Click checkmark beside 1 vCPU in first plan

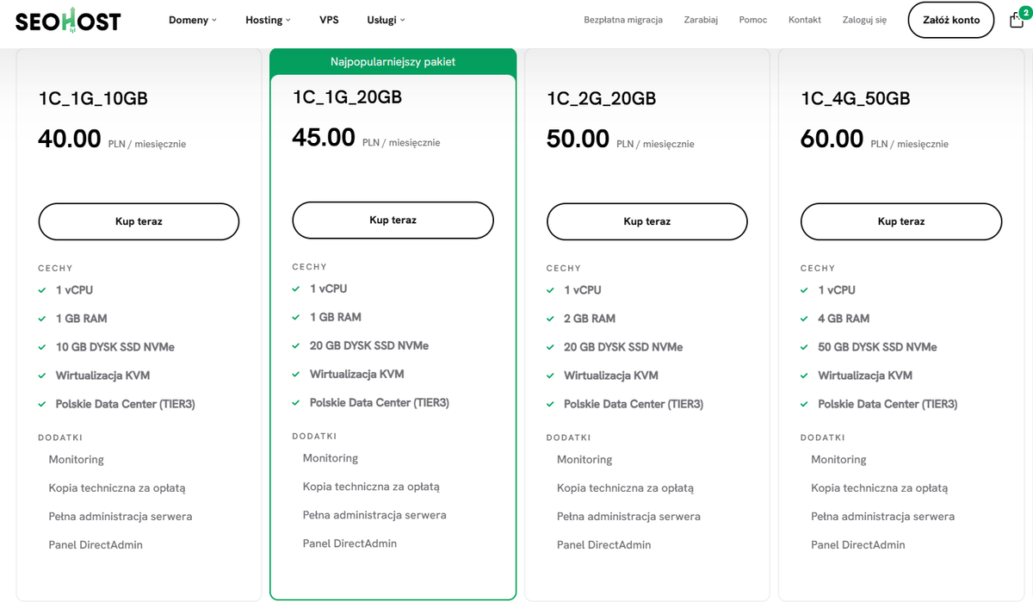point(41,290)
